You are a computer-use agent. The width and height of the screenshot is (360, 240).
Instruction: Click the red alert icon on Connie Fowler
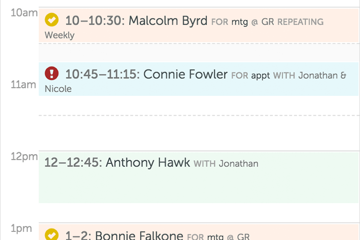pyautogui.click(x=51, y=73)
